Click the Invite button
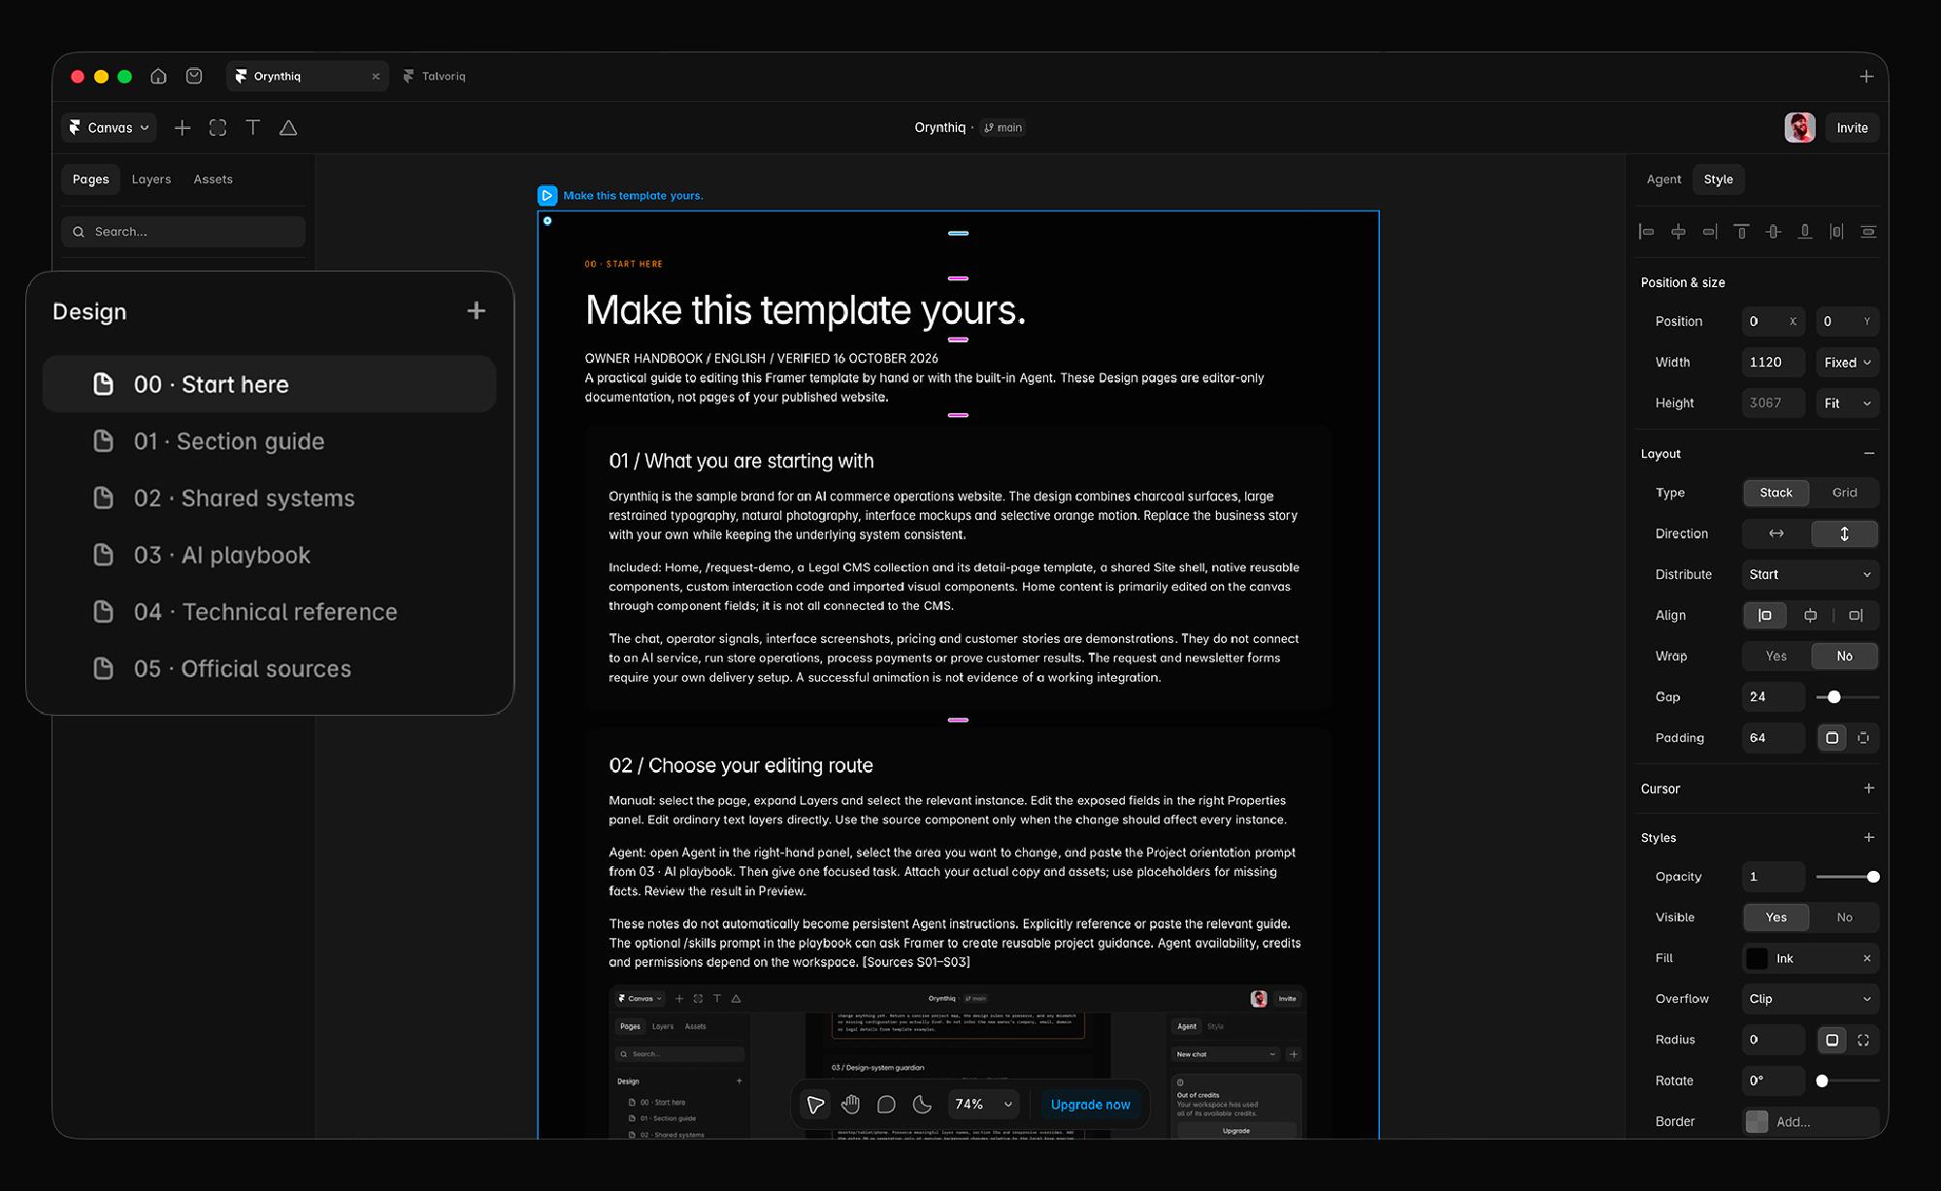The height and width of the screenshot is (1191, 1941). pos(1852,127)
